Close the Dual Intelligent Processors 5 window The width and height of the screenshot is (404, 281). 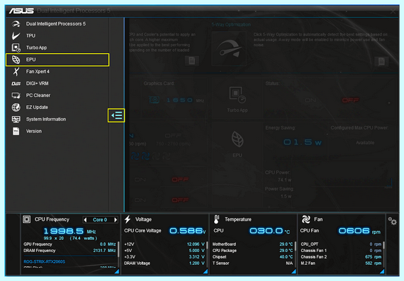point(393,11)
